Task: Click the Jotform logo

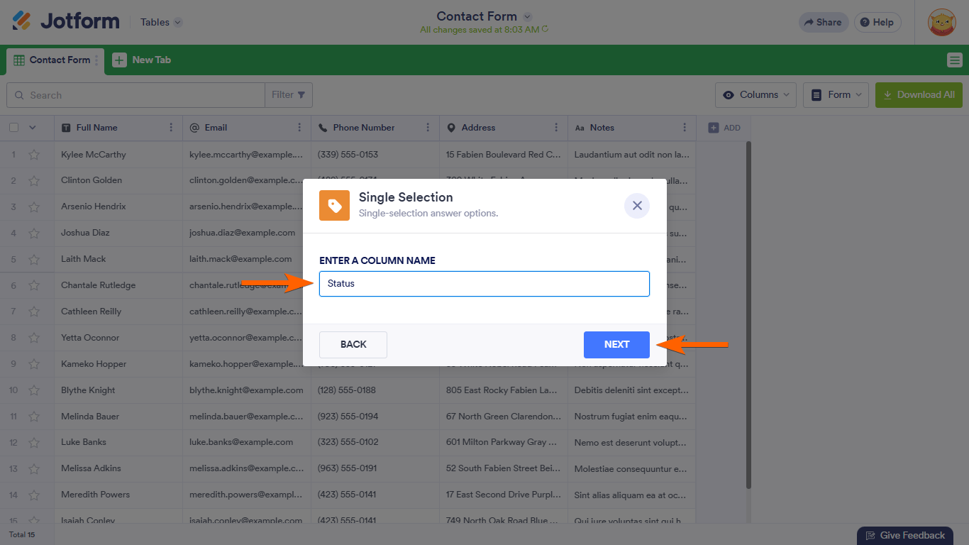Action: pyautogui.click(x=66, y=21)
